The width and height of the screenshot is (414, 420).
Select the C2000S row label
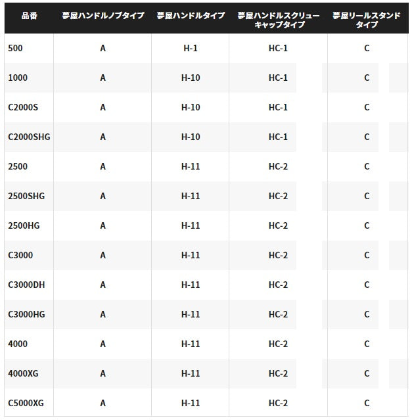click(24, 107)
